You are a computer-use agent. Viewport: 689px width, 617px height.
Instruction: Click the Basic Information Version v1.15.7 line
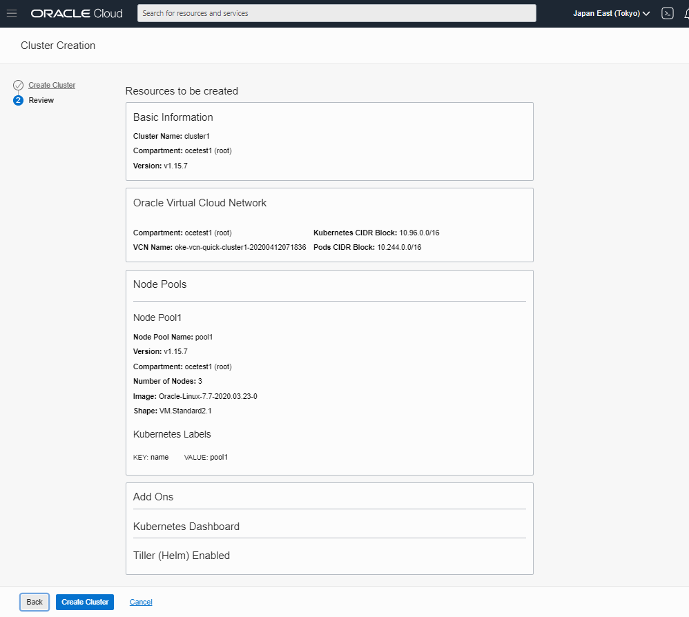click(160, 166)
